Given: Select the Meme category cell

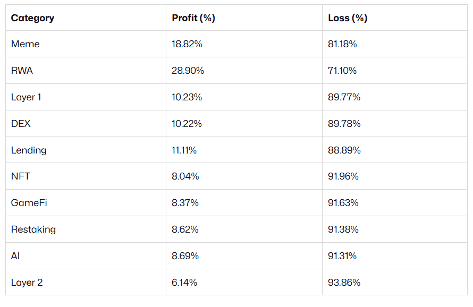Looking at the screenshot, I should click(26, 44).
